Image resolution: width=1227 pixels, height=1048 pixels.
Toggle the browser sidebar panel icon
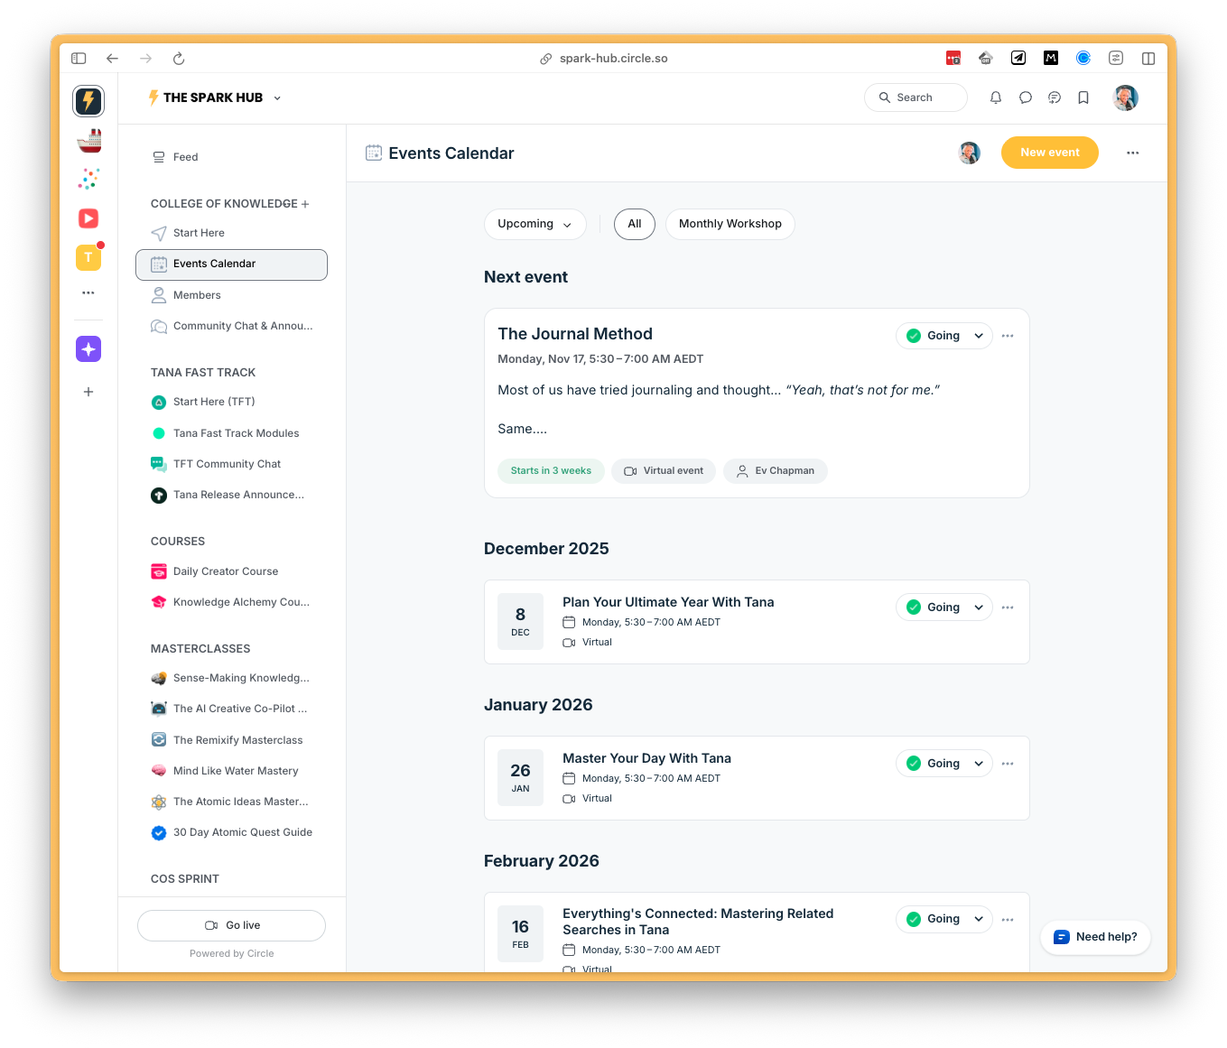tap(79, 58)
